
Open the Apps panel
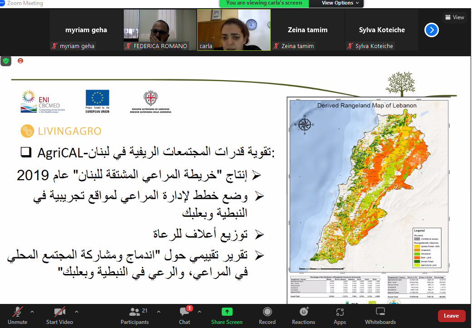[340, 316]
